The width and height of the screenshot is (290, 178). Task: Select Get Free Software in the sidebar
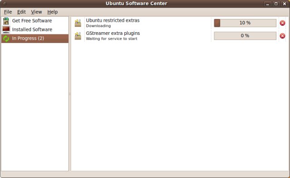coord(35,21)
